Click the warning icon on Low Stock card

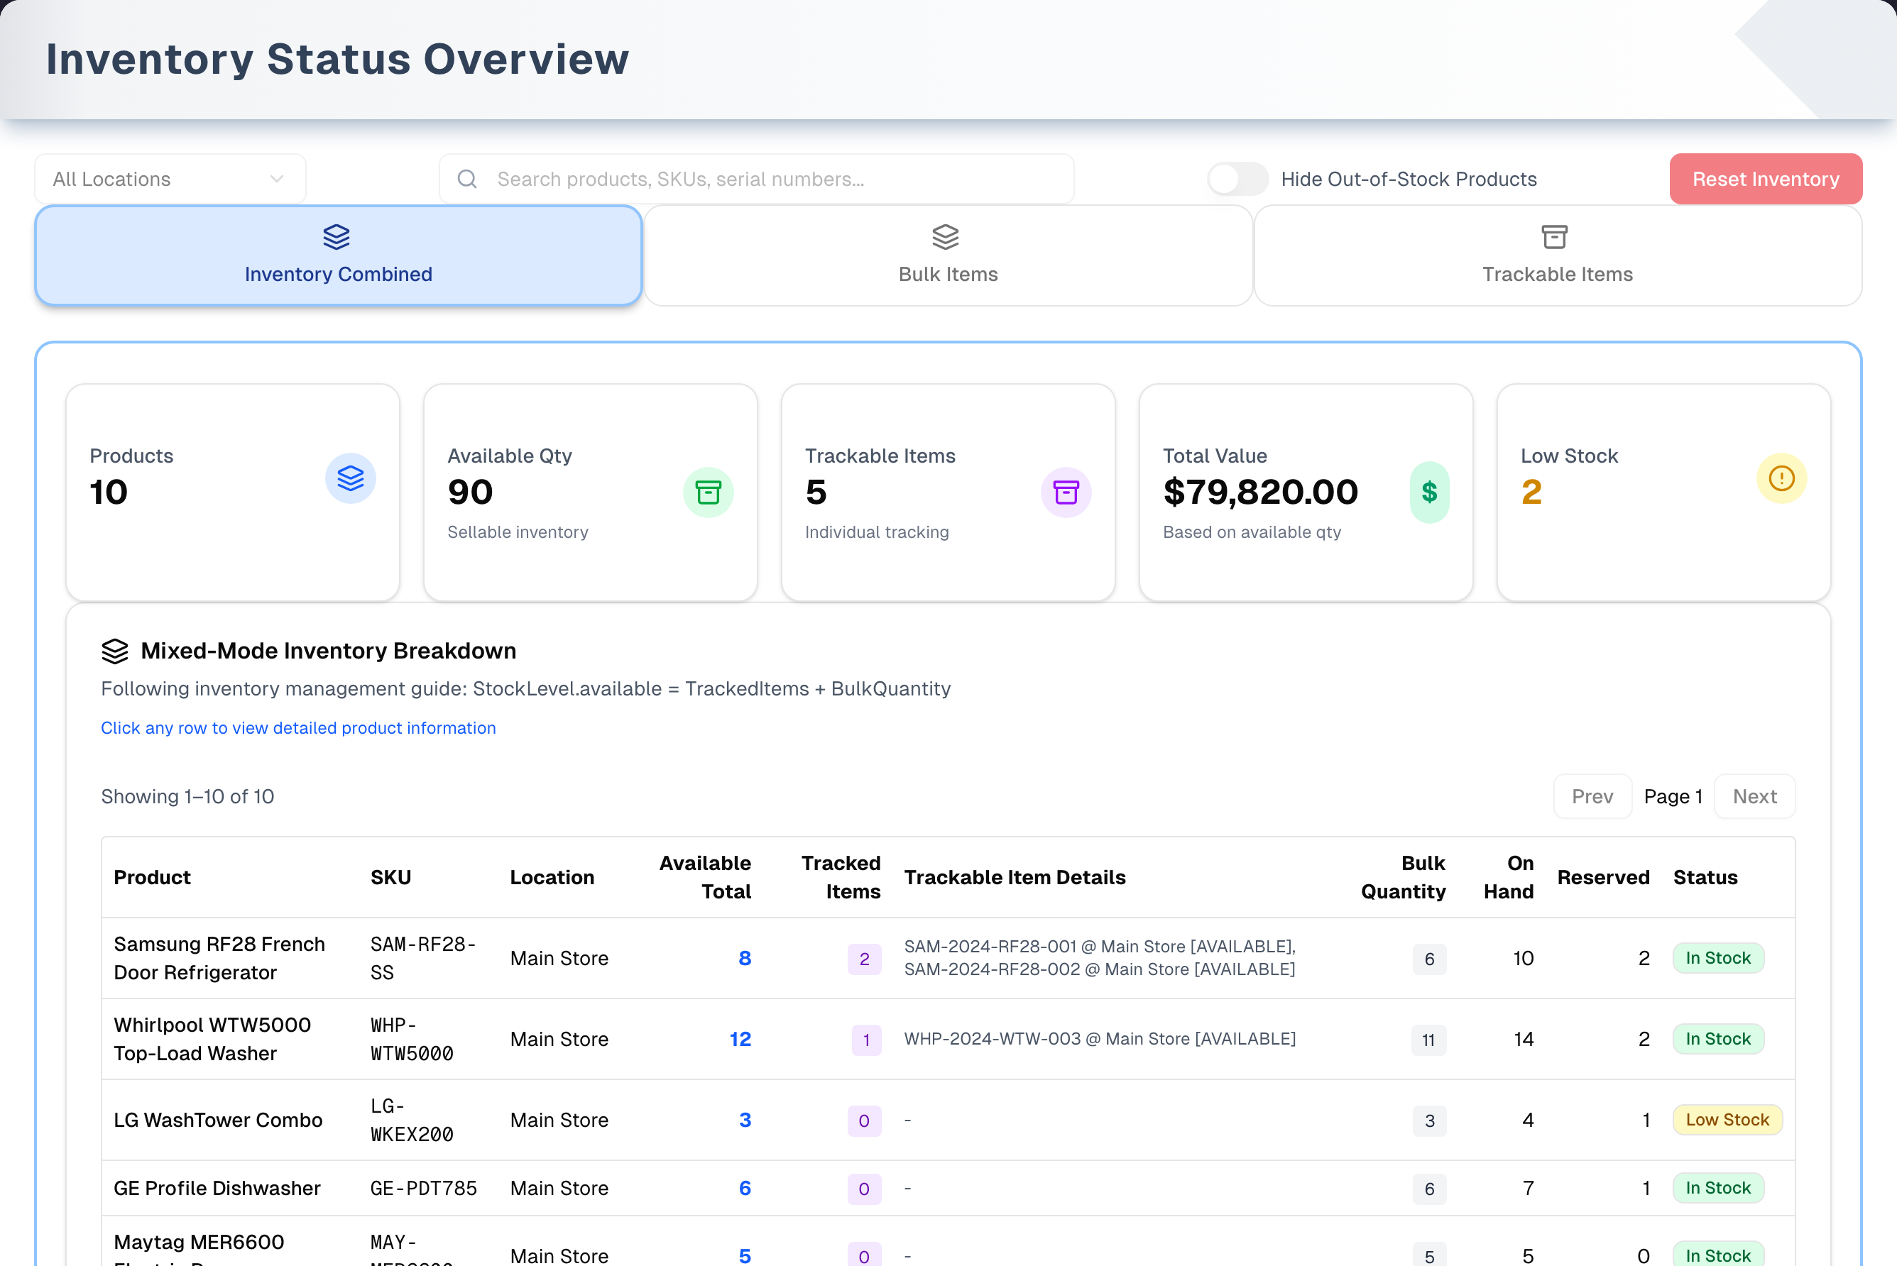[1781, 478]
